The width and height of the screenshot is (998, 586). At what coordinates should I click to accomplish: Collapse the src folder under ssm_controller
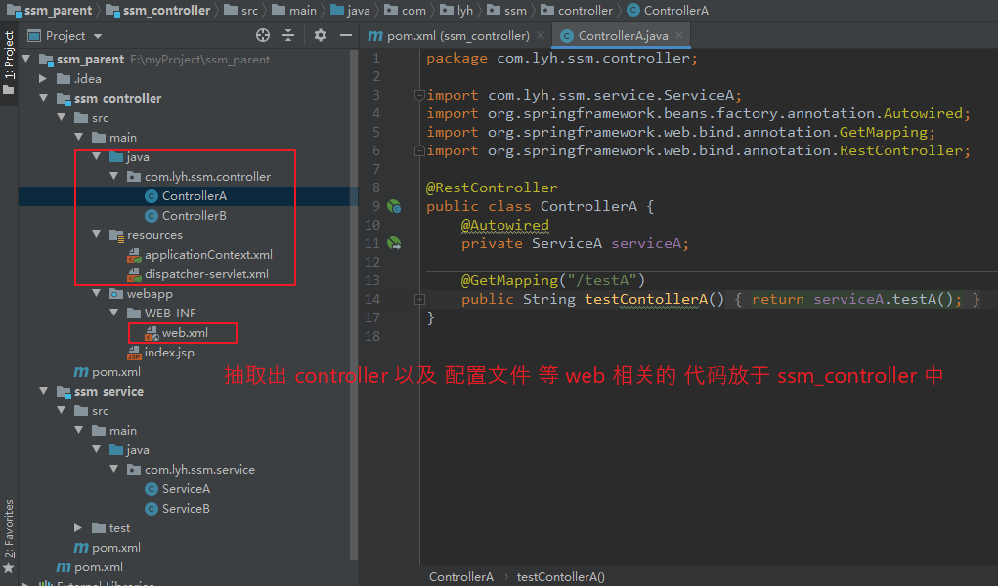pos(62,117)
